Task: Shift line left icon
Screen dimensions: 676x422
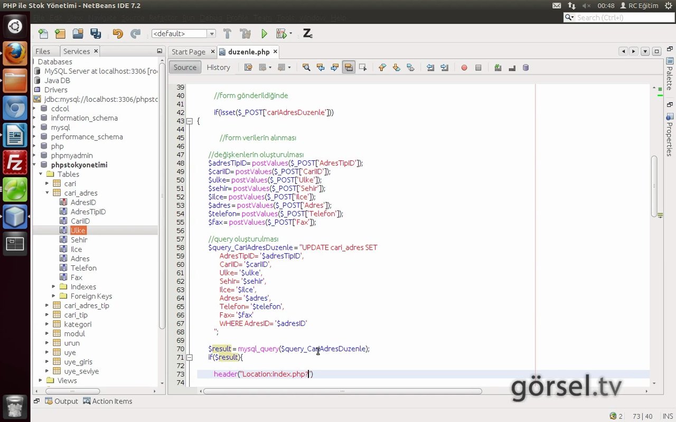Action: [x=430, y=68]
